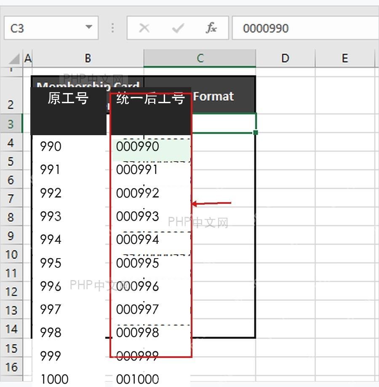This screenshot has width=379, height=387.
Task: Select column E header
Action: (345, 58)
